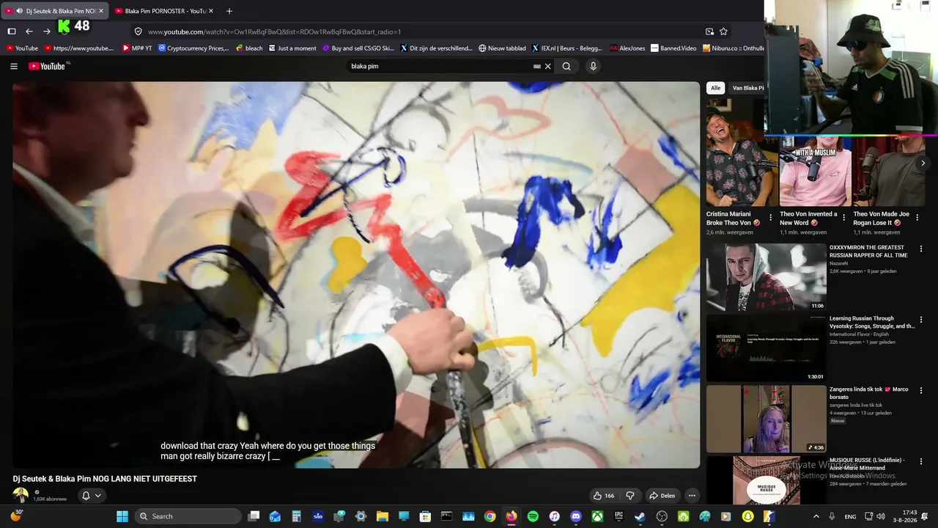938x528 pixels.
Task: Open the YouTube guide hamburger menu
Action: pos(13,66)
